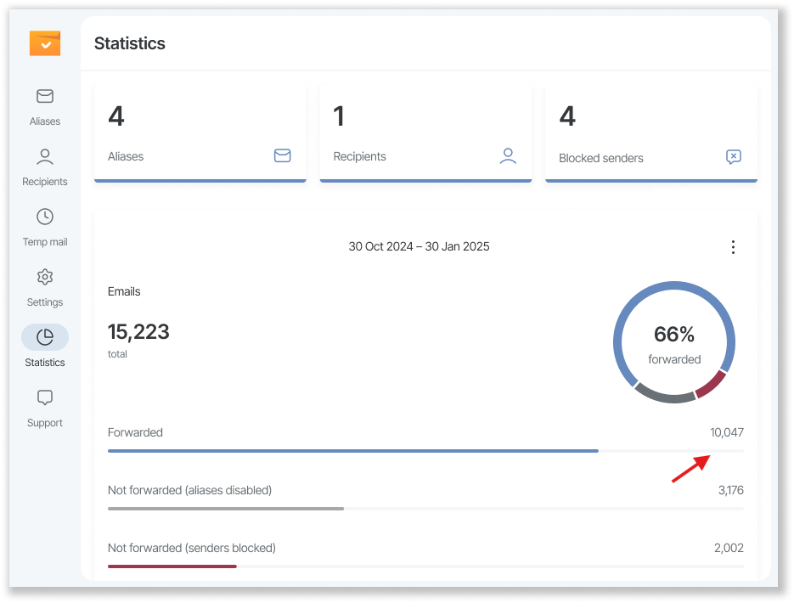
Task: Select the Statistics pie chart icon
Action: point(45,337)
